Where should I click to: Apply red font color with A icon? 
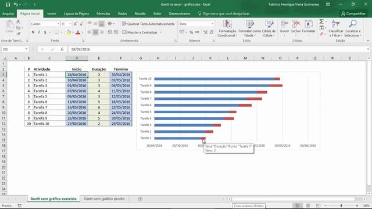[x=78, y=33]
